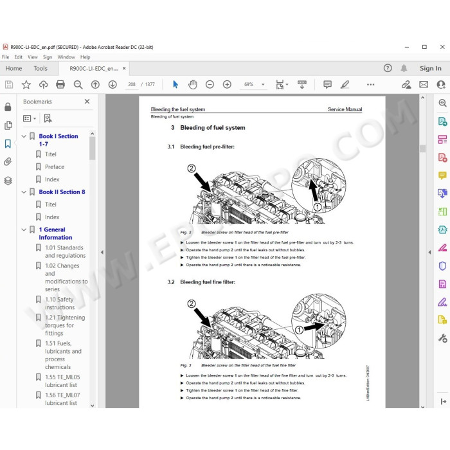Show more tools via the ellipsis
The image size is (450, 450).
click(370, 84)
